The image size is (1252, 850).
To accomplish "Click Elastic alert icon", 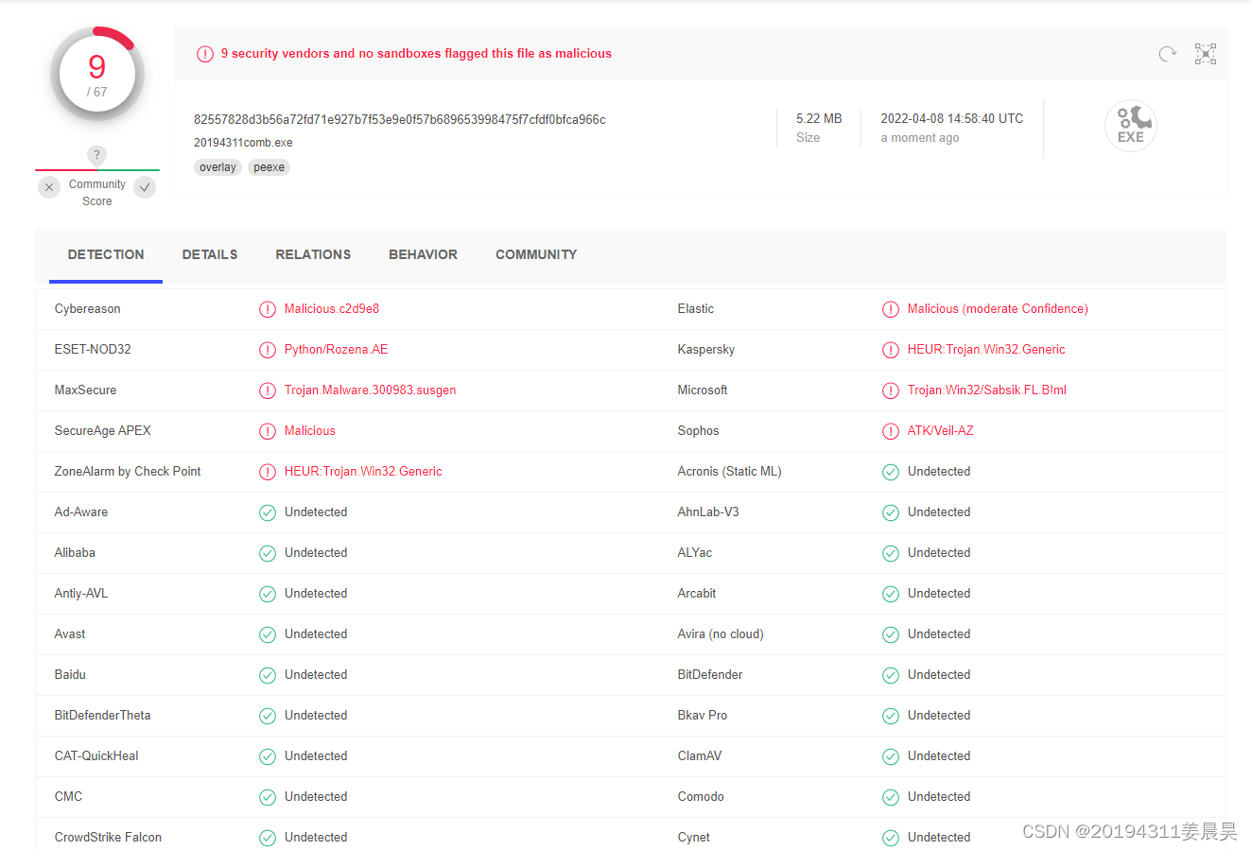I will pos(891,309).
